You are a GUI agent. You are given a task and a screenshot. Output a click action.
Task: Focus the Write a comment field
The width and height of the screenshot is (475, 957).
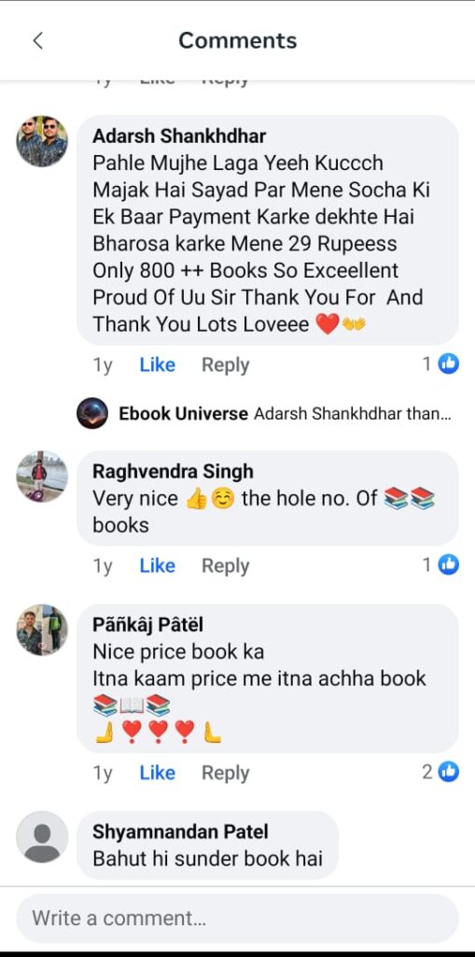pos(237,918)
